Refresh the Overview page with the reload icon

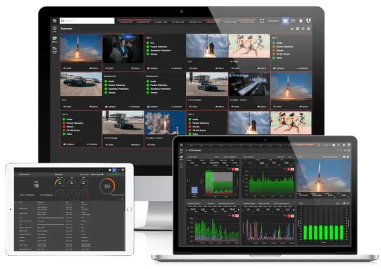coord(303,29)
